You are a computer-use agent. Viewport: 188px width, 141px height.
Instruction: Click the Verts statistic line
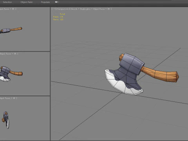pos(58,19)
